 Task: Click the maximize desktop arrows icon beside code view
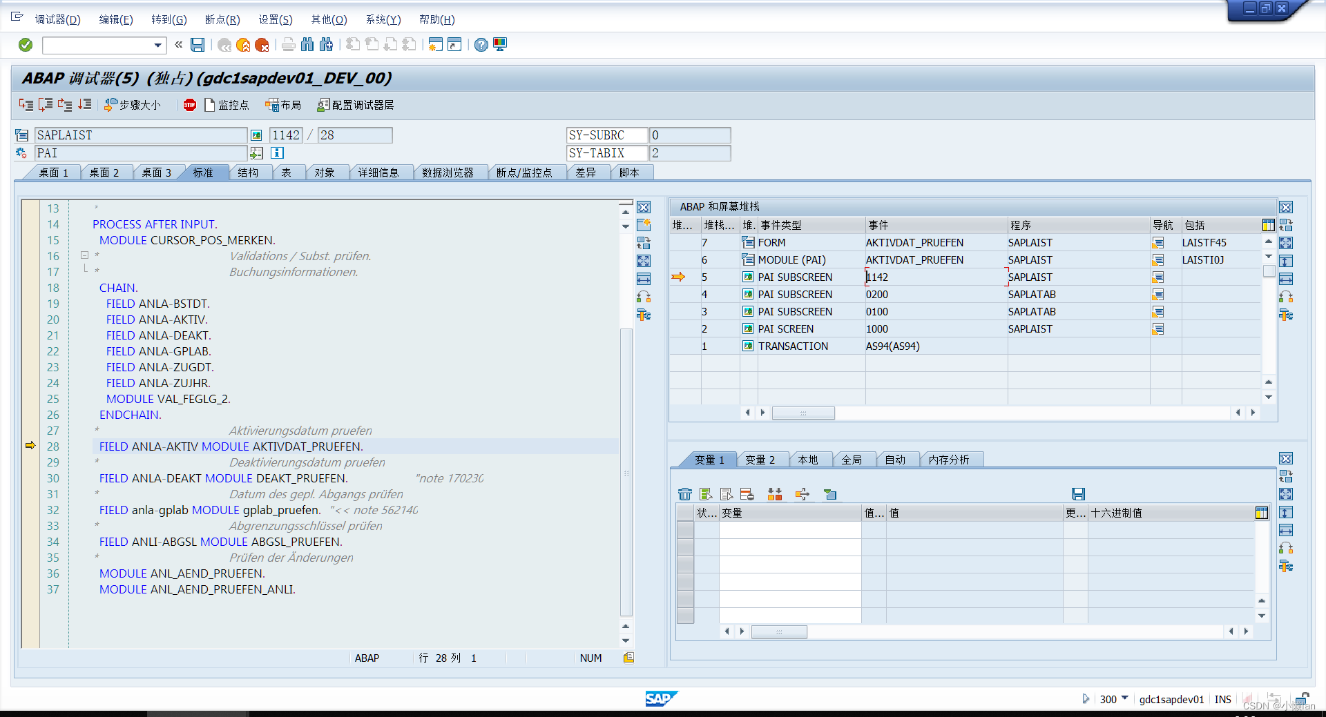pos(644,261)
